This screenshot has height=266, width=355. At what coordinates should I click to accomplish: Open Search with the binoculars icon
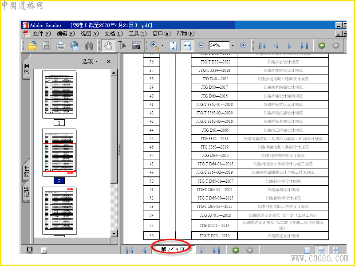(x=89, y=46)
